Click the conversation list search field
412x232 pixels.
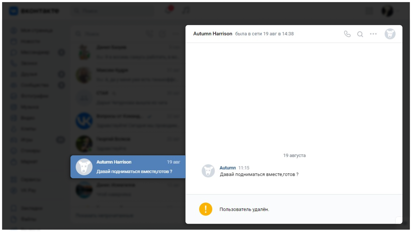pos(109,34)
